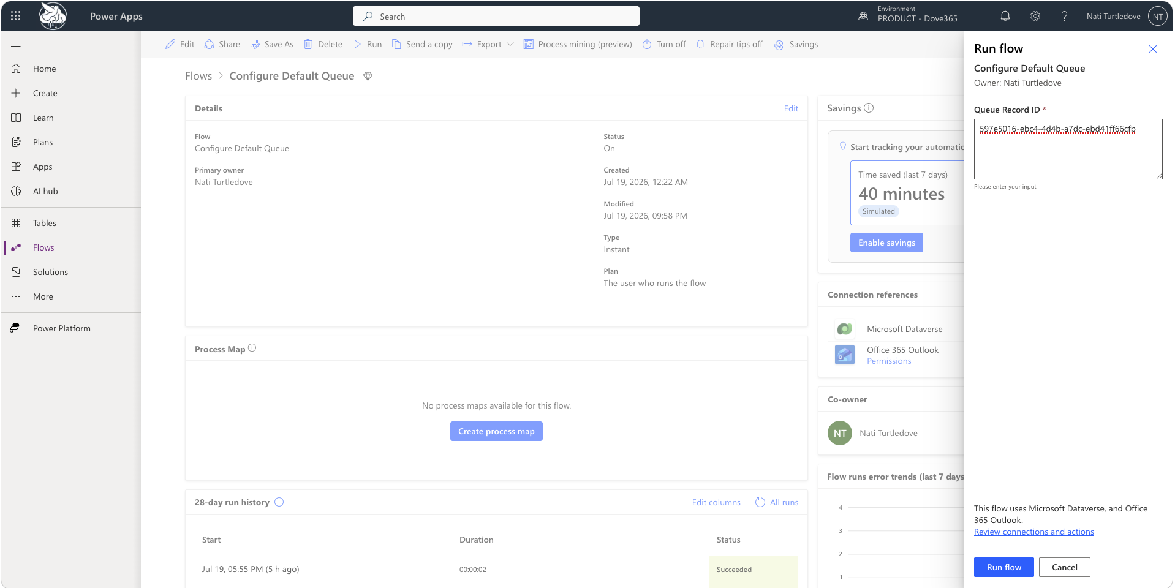Click the run duration 00:00:02
The image size is (1175, 588).
pyautogui.click(x=473, y=570)
